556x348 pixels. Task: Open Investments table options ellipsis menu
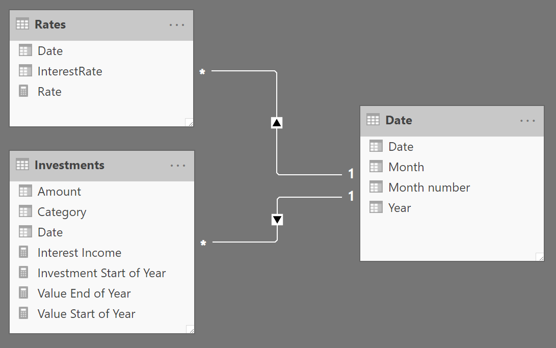[178, 166]
